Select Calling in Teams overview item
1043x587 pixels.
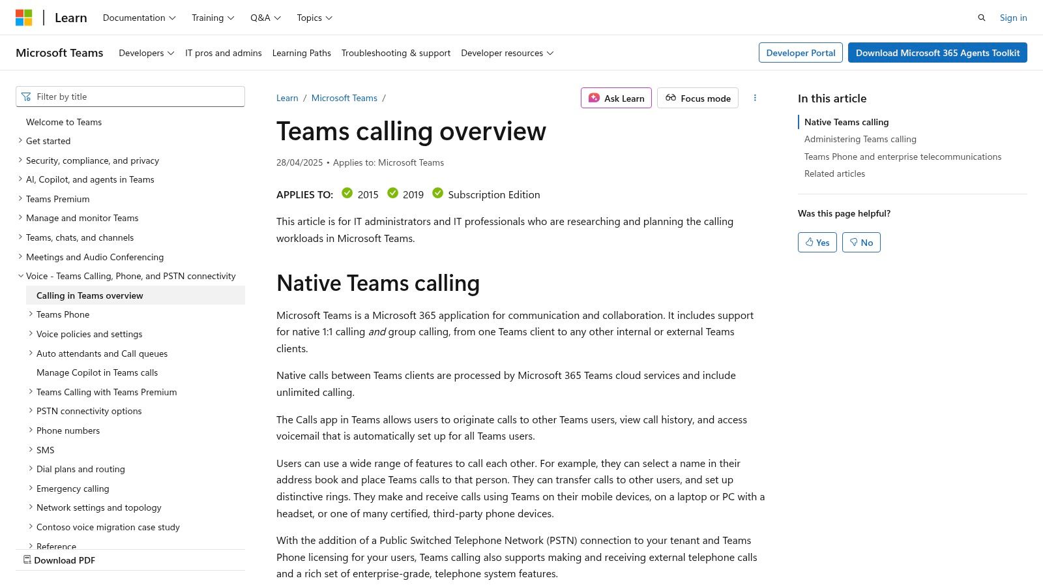(x=136, y=295)
